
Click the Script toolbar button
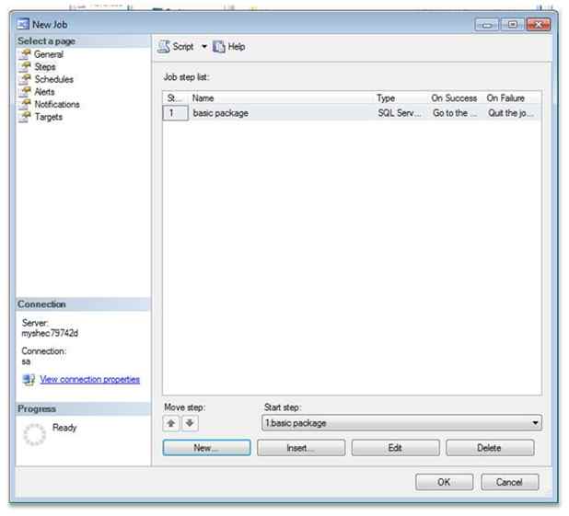point(177,47)
